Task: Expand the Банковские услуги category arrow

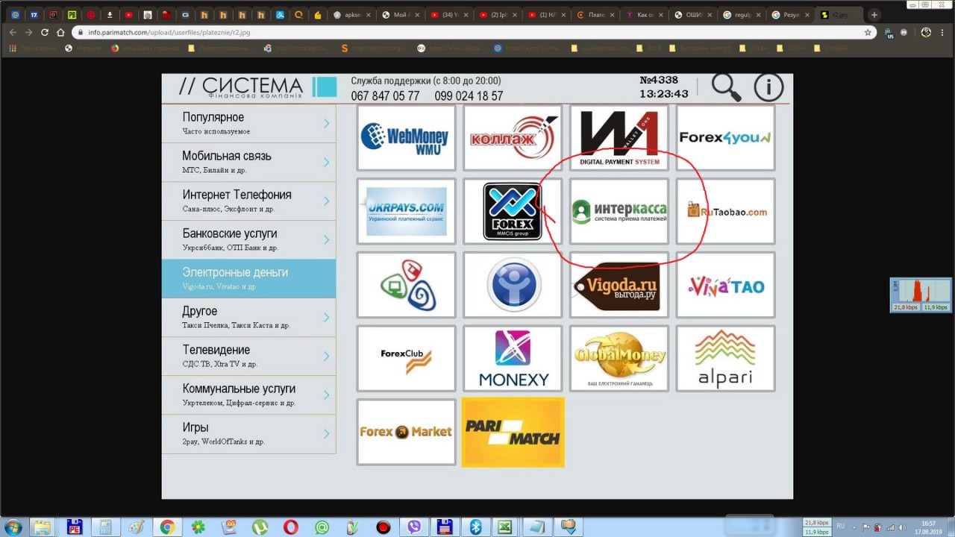Action: [x=326, y=240]
